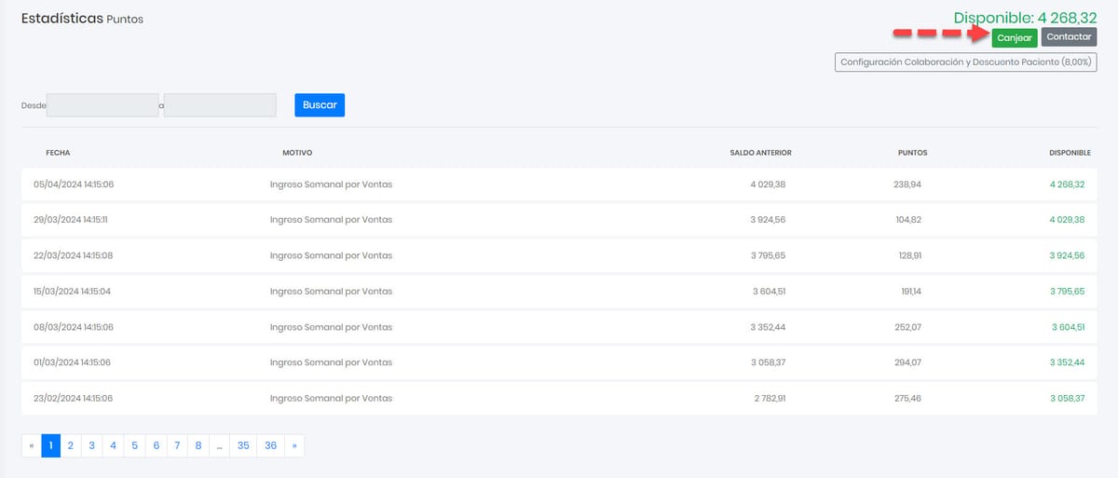Open page 3 in pagination
This screenshot has width=1118, height=478.
click(x=91, y=446)
